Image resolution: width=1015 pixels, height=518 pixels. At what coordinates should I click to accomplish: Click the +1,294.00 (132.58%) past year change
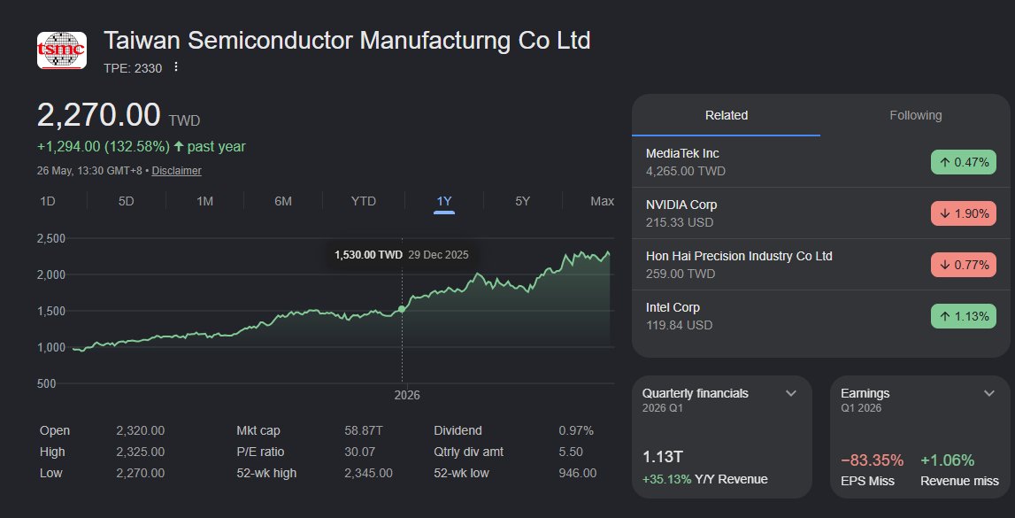point(141,147)
